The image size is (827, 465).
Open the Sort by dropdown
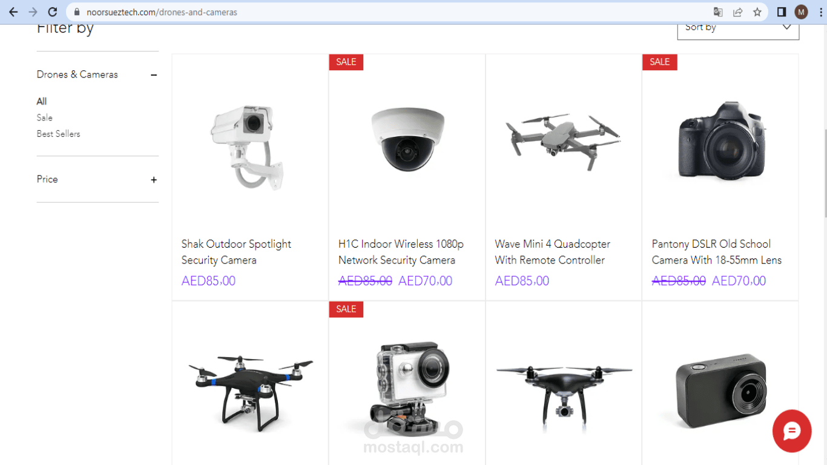coord(738,28)
